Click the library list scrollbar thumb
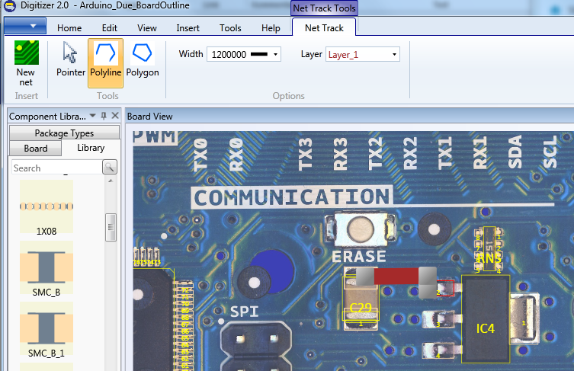 (111, 227)
